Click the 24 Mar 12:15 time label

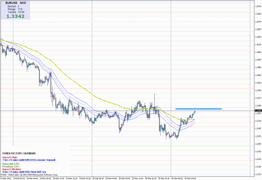[x=59, y=178]
